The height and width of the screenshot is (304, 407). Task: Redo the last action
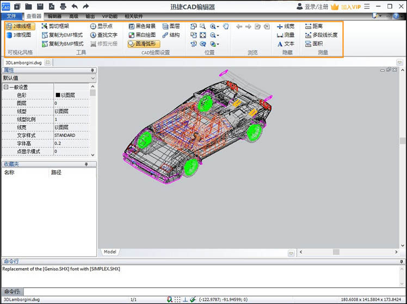86,7
